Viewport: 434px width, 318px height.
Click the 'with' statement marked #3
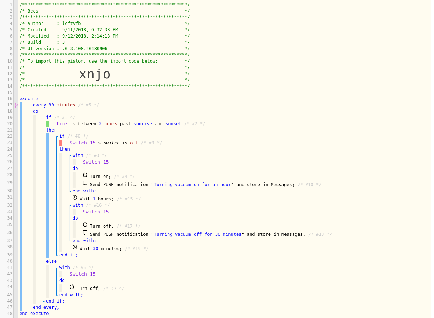[78, 155]
